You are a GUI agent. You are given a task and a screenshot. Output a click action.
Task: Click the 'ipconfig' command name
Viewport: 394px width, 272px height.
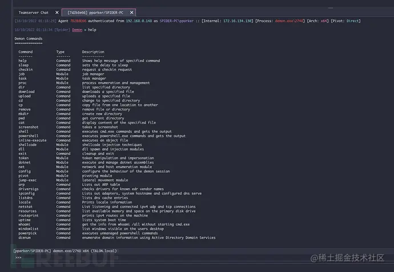tap(26, 193)
